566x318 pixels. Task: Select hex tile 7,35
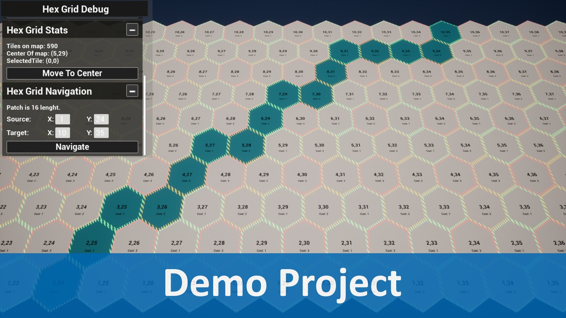pos(483,95)
